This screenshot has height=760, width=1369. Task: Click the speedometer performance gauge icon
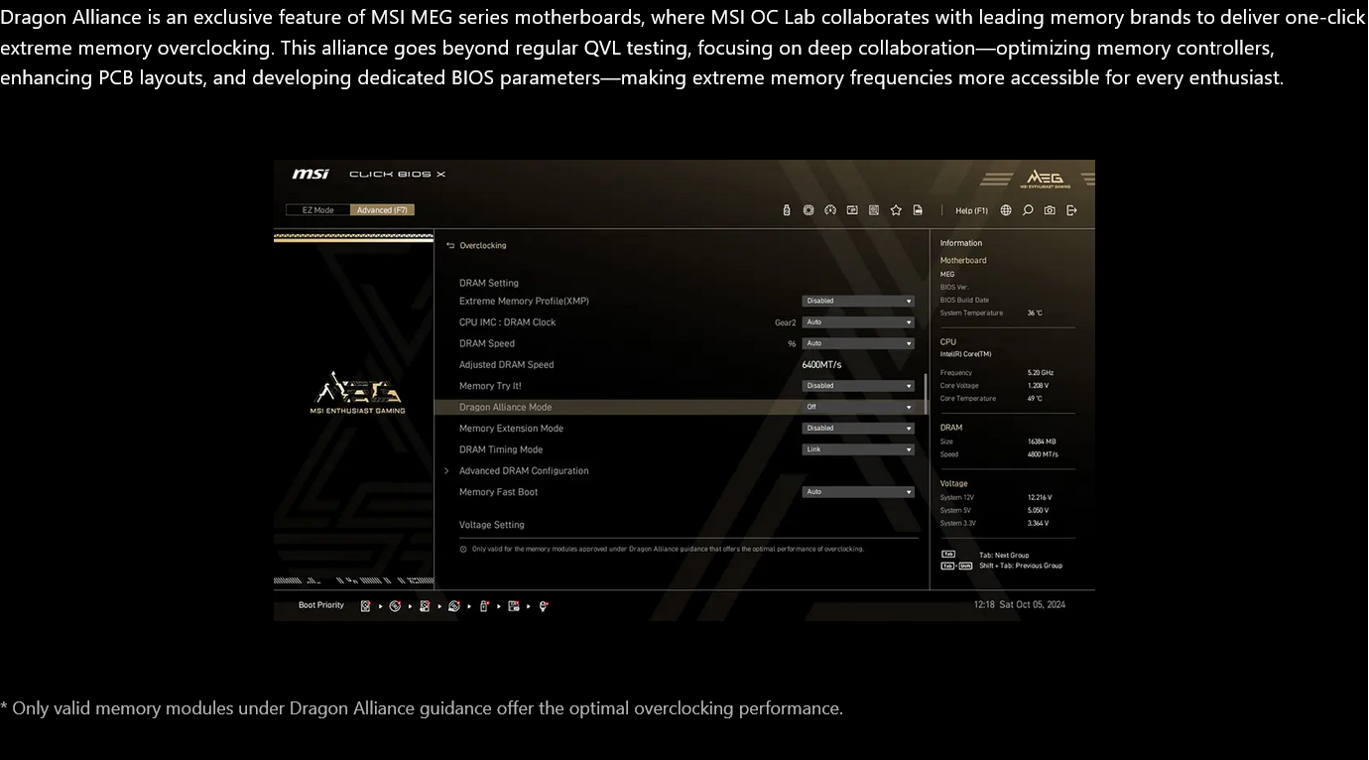coord(830,210)
